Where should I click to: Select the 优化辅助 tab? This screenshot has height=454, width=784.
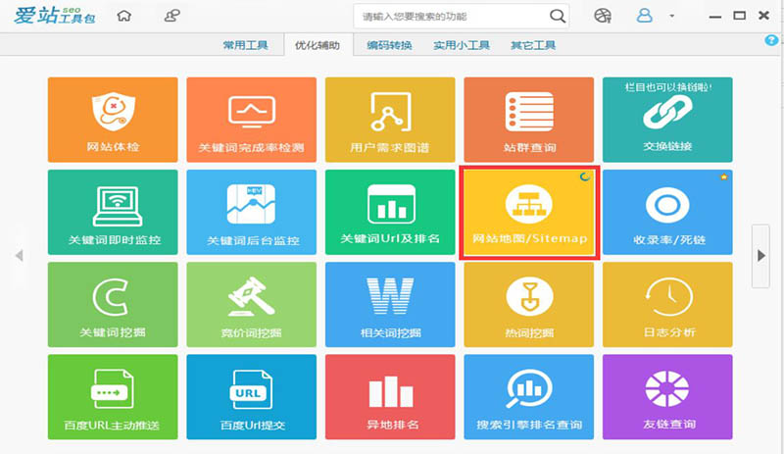pyautogui.click(x=318, y=45)
